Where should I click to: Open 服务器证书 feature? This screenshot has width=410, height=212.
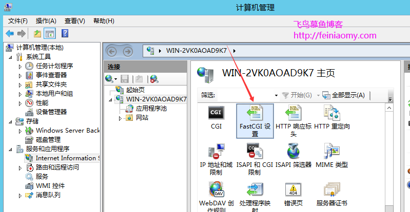pyautogui.click(x=332, y=194)
